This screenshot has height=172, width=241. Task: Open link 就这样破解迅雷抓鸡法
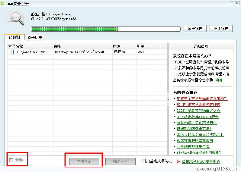point(195,141)
